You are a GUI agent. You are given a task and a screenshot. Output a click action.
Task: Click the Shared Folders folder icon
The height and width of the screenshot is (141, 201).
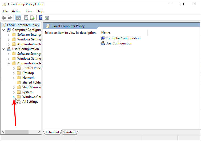[x=19, y=82]
